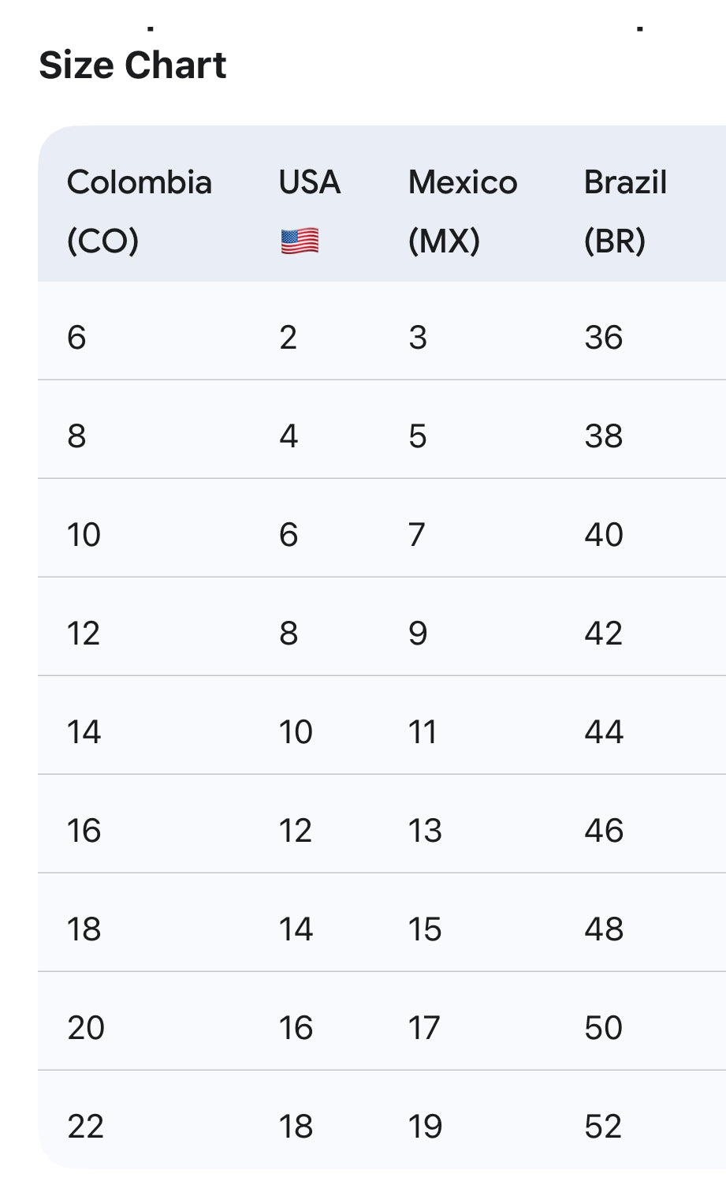
Task: Click Colombia size 8 cell
Action: tap(76, 436)
